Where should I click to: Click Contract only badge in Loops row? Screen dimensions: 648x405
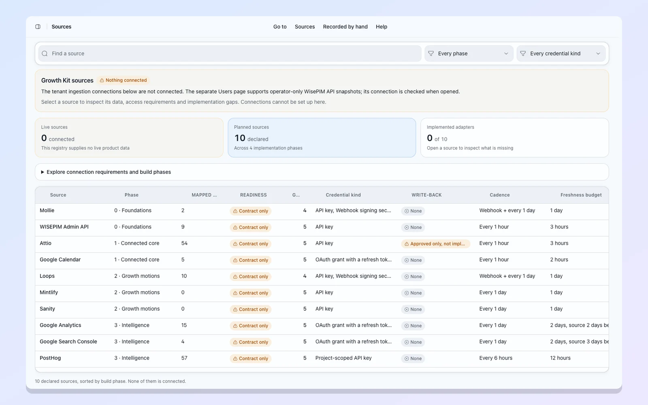coord(250,277)
